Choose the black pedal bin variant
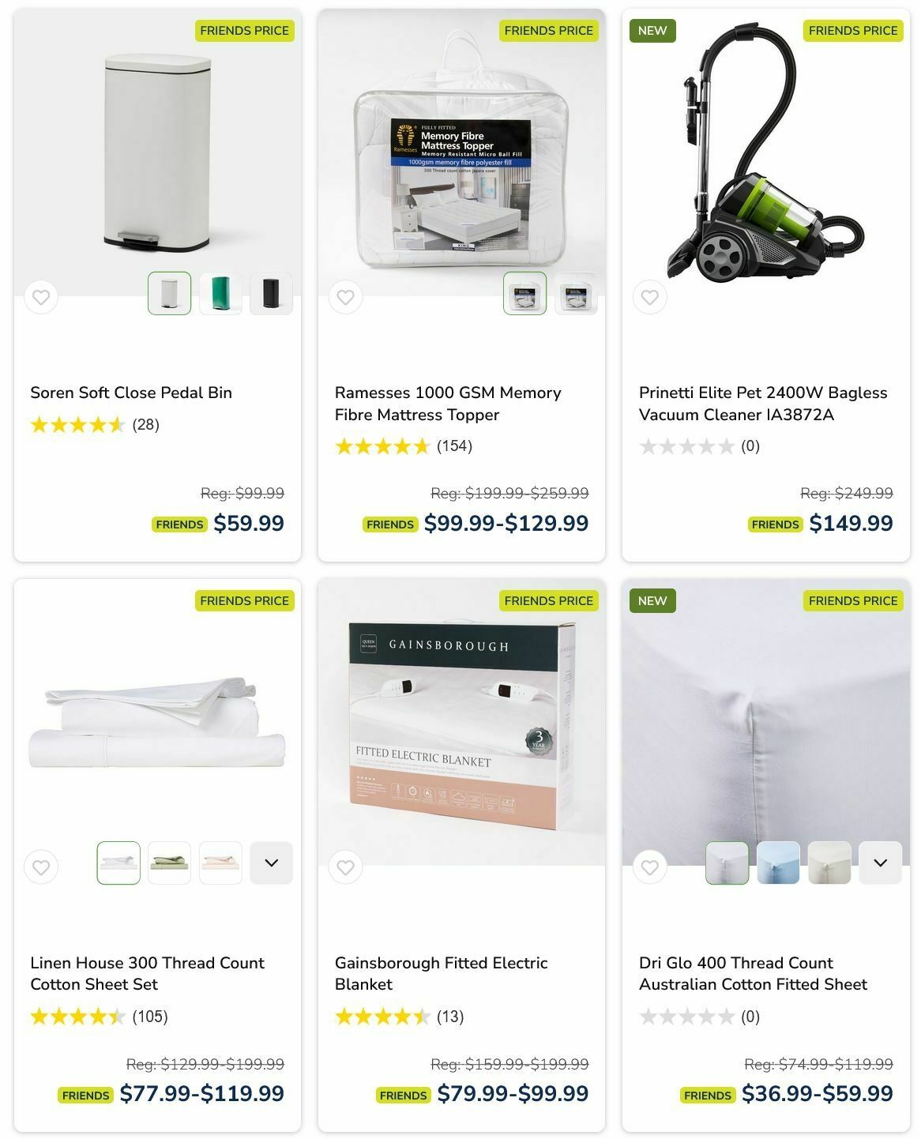The height and width of the screenshot is (1139, 921). point(271,294)
